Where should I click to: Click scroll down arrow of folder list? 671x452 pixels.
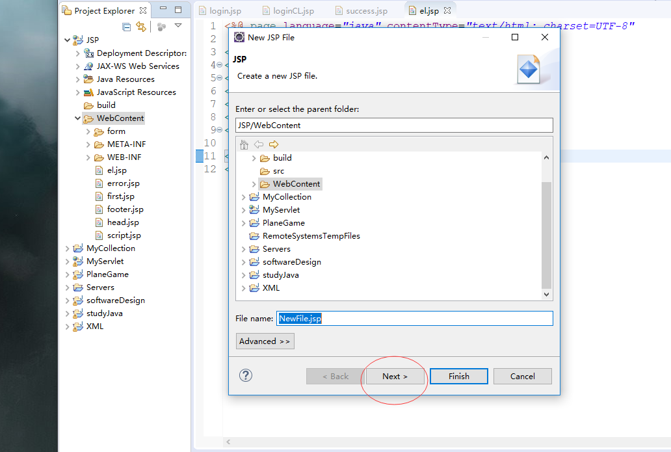546,294
